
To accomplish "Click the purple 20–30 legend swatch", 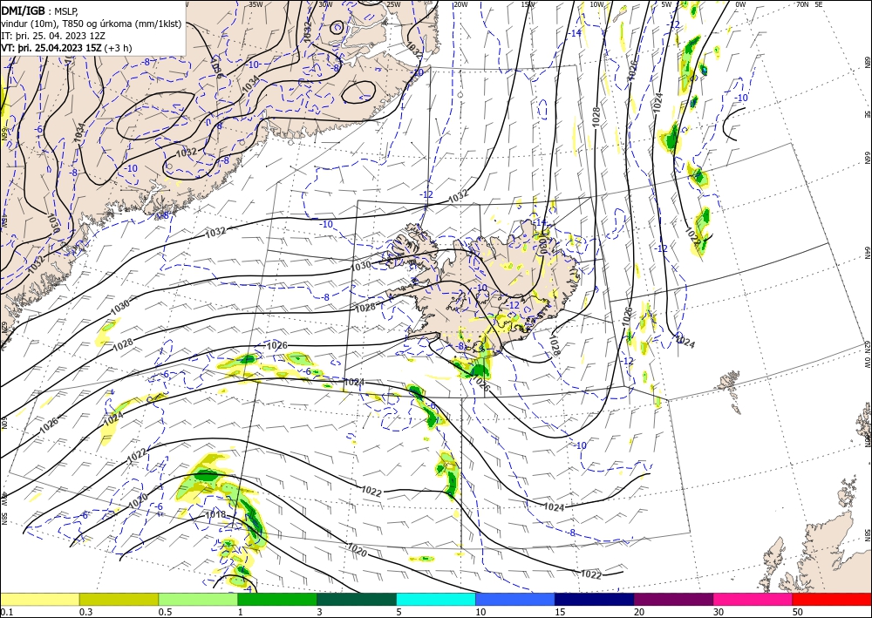I will (x=673, y=599).
